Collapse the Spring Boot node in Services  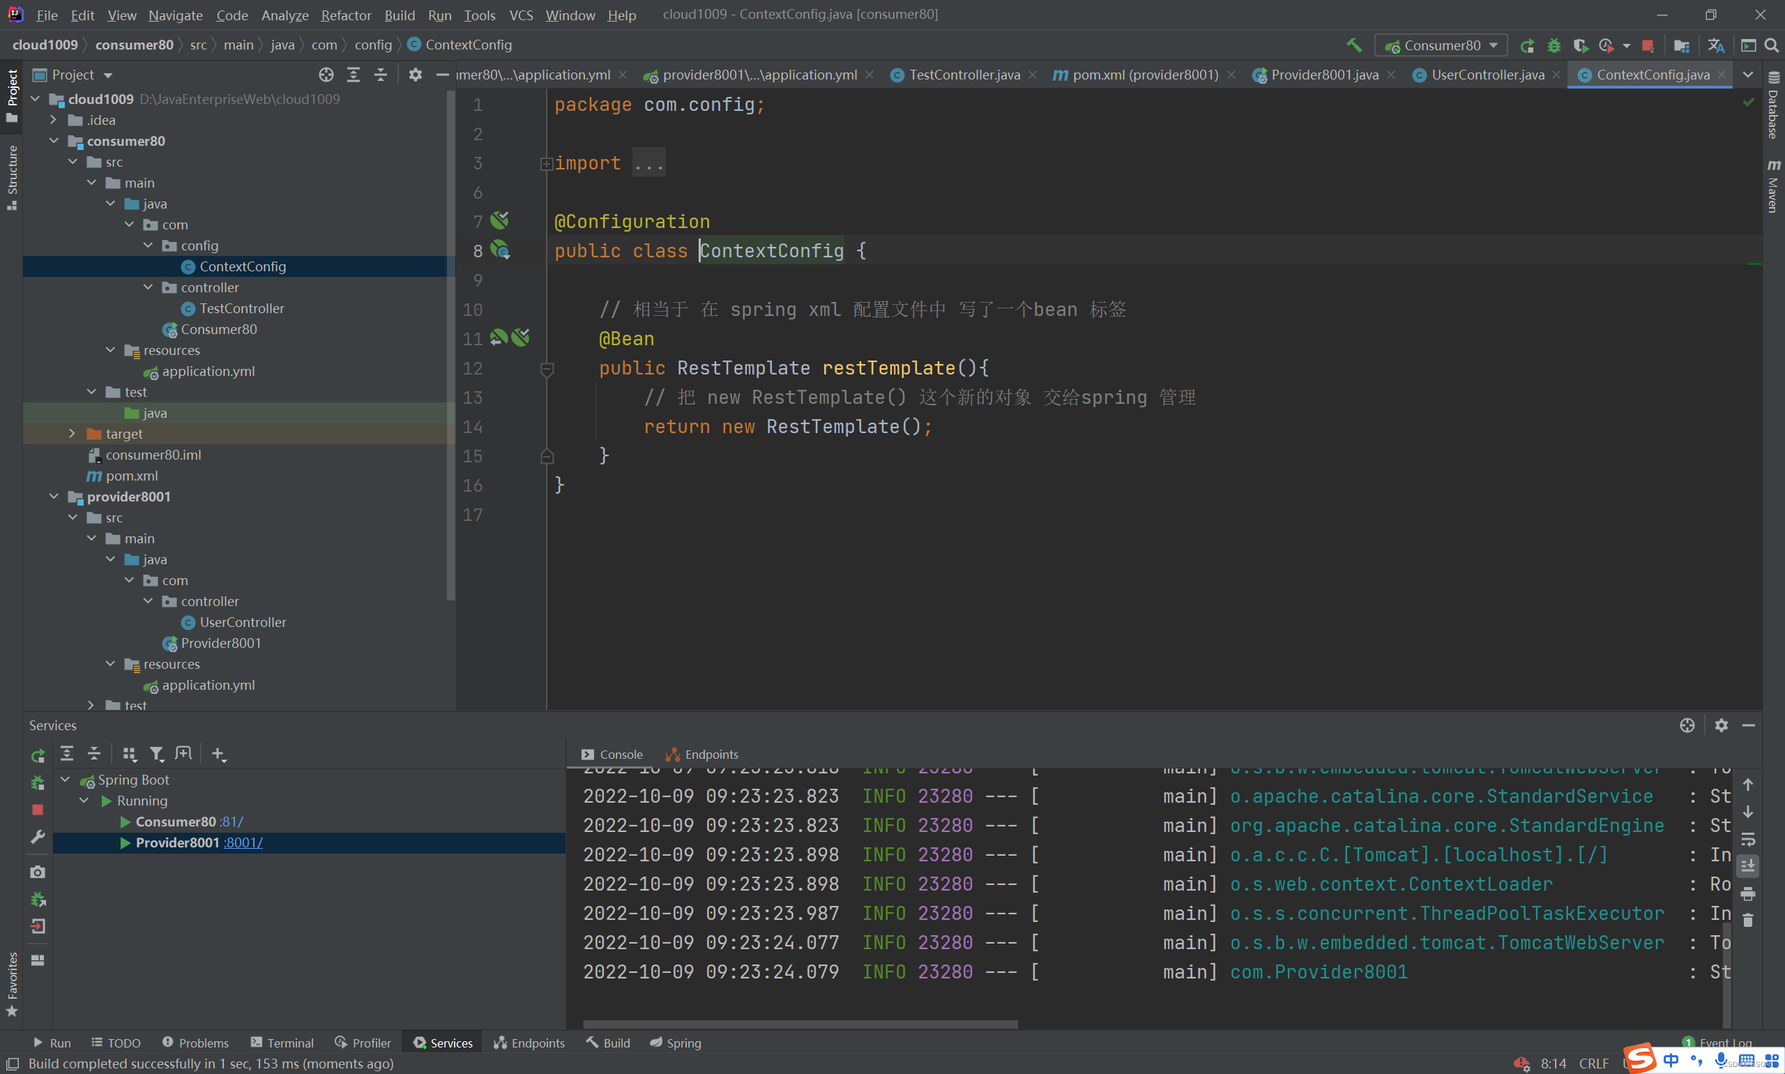pos(66,780)
